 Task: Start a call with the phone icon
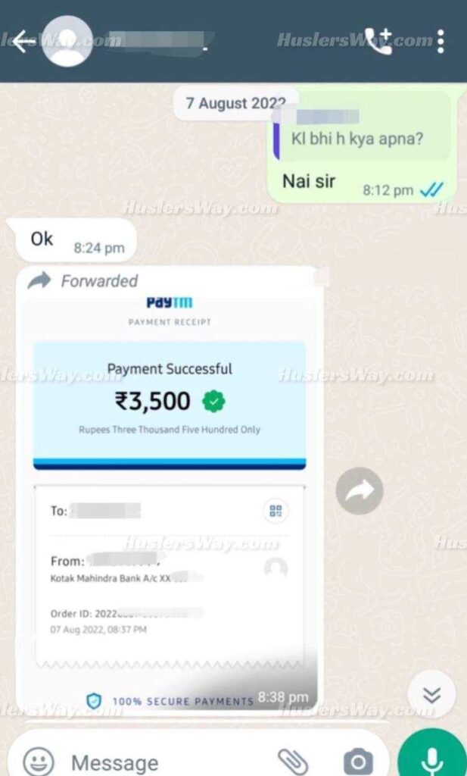pyautogui.click(x=378, y=41)
